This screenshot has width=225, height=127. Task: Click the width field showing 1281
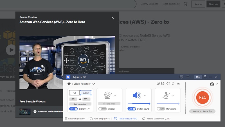(x=73, y=99)
